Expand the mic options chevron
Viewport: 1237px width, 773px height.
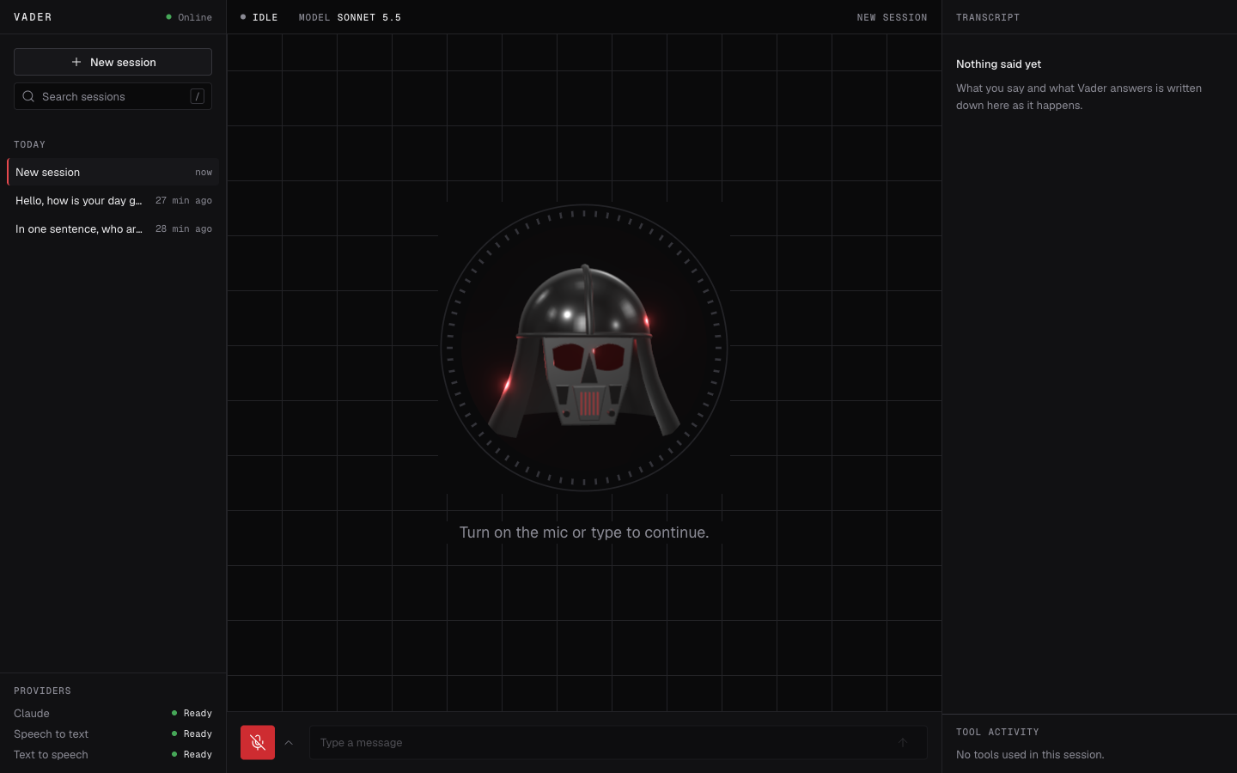click(x=289, y=743)
